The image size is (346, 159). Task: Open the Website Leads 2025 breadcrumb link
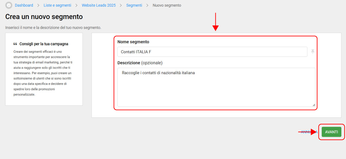coord(99,5)
